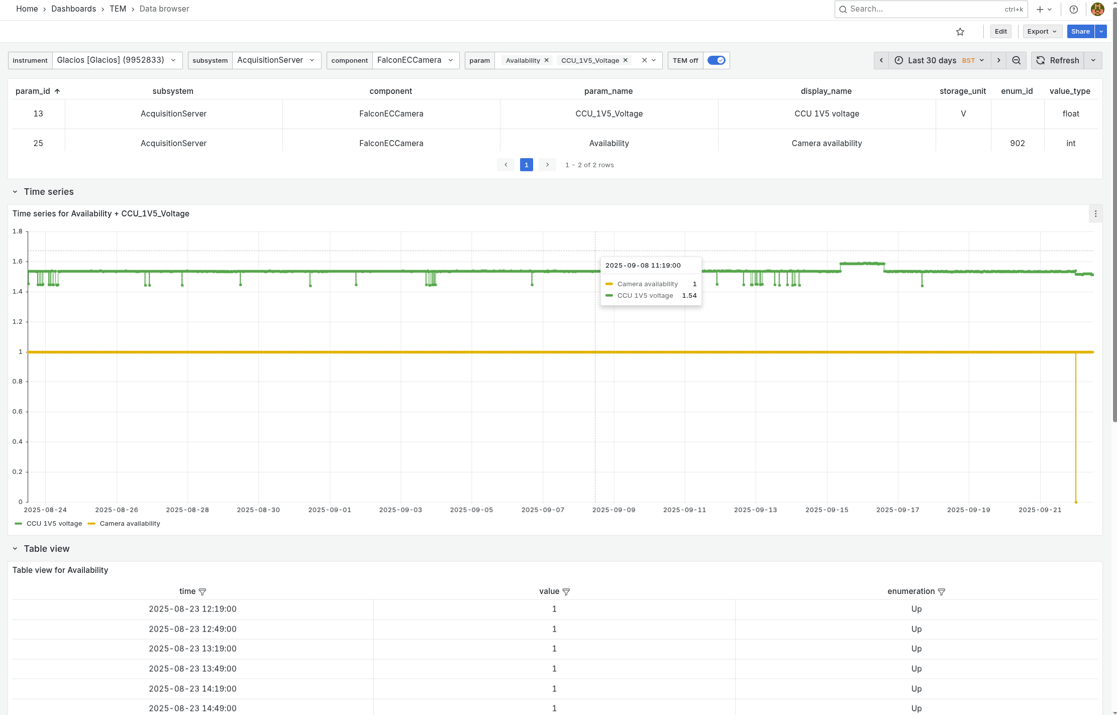Open the subsystem AcquisitionServer dropdown

[x=276, y=60]
